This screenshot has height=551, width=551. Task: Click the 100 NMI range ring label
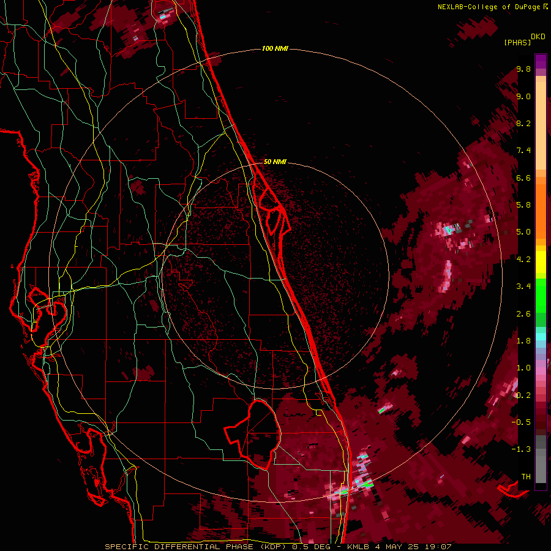tap(275, 48)
